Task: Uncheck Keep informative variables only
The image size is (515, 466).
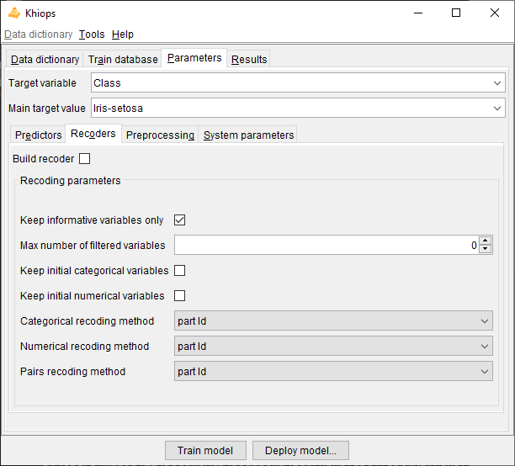Action: click(179, 220)
